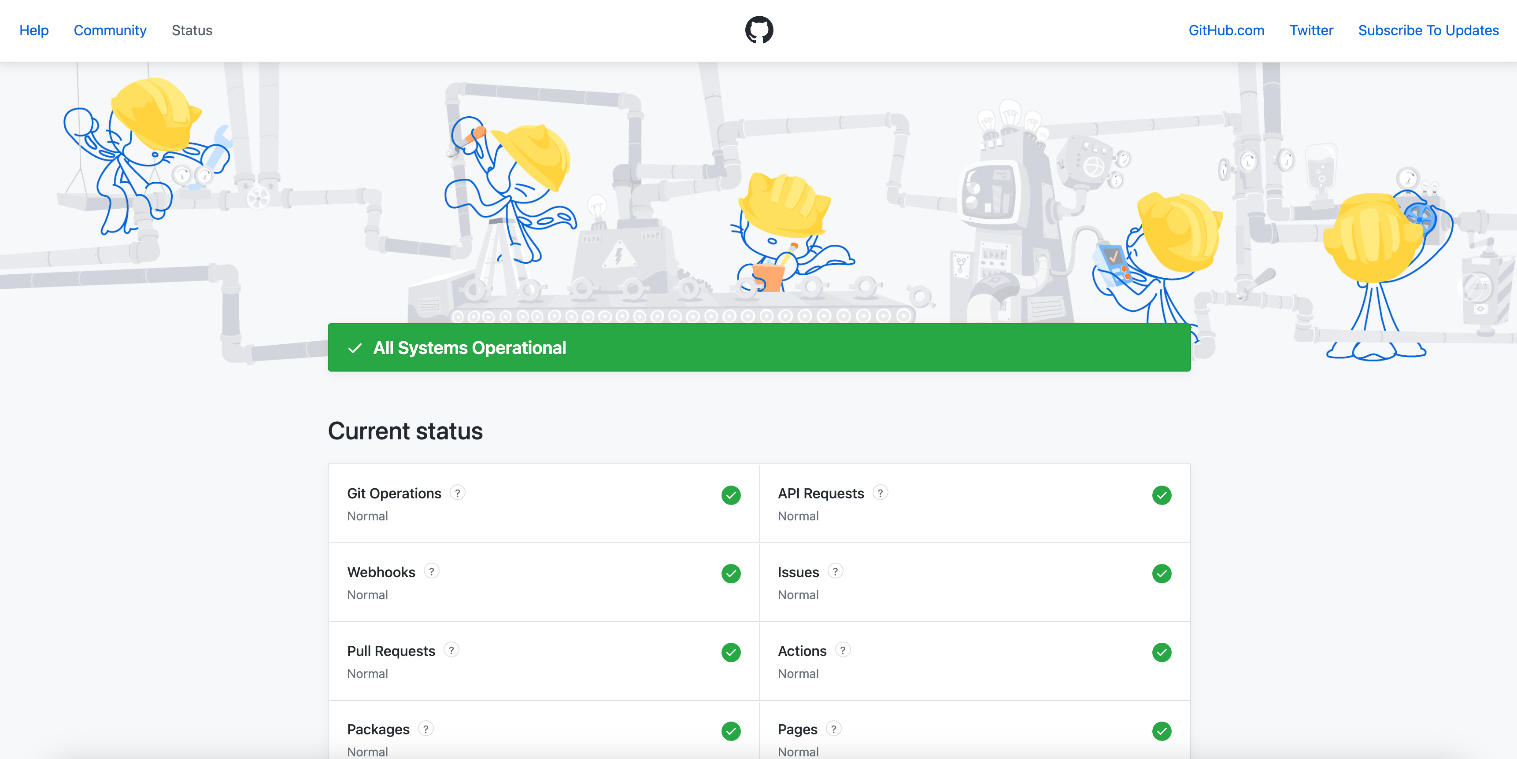Click the help question mark beside Git Operations
This screenshot has width=1517, height=759.
(458, 493)
